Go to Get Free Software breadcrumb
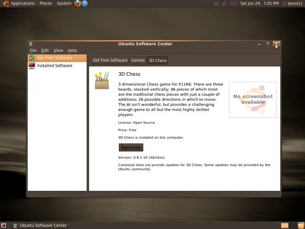 [110, 60]
